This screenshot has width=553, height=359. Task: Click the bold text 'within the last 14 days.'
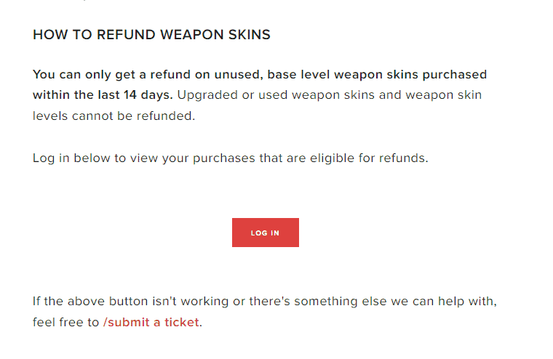coord(103,95)
